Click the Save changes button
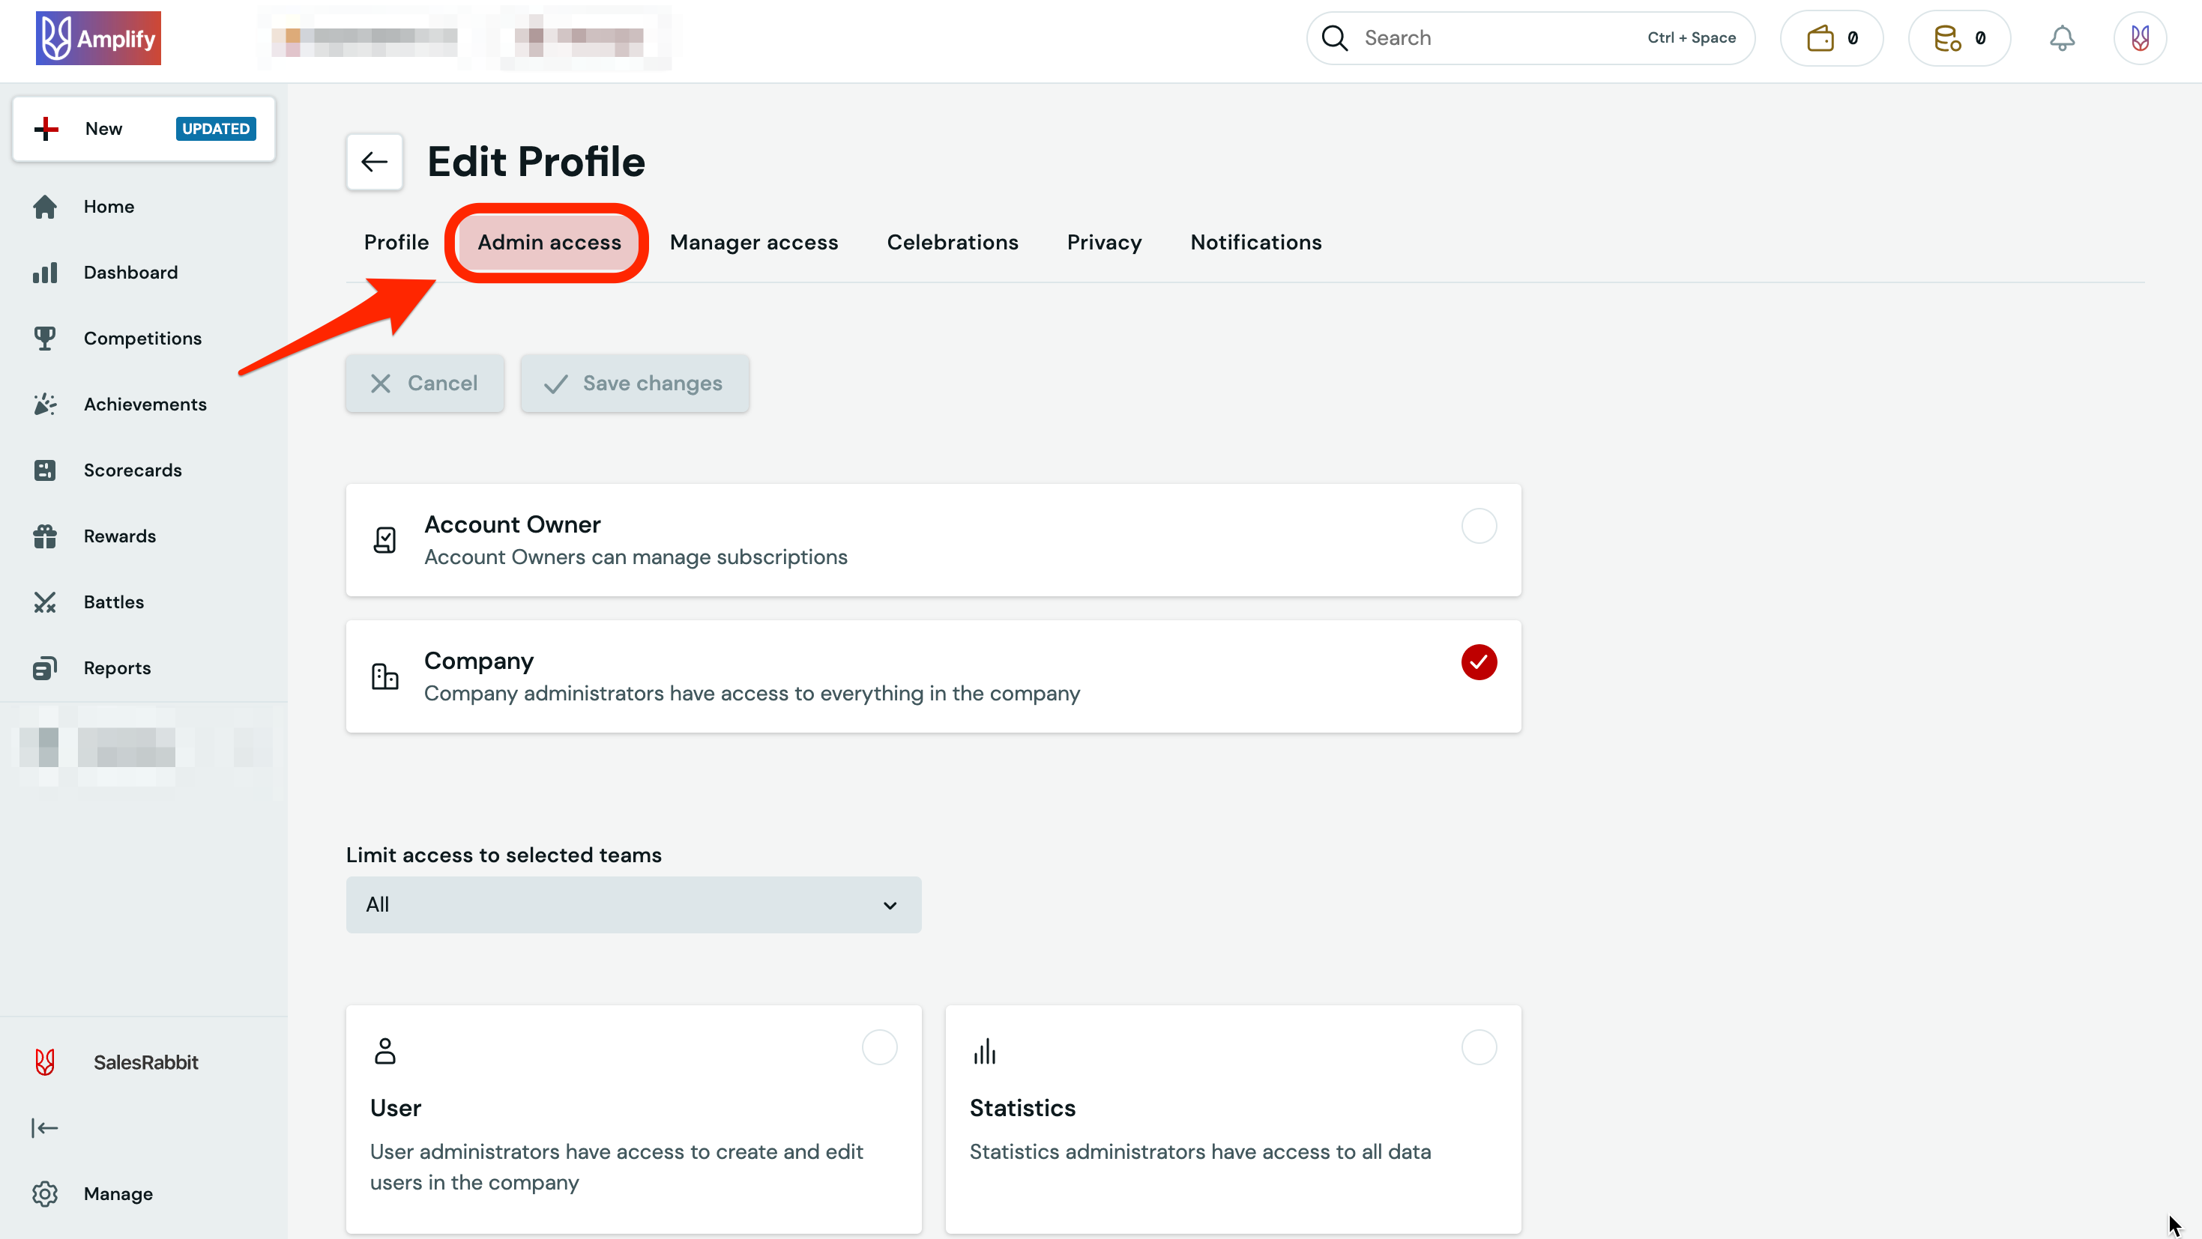The height and width of the screenshot is (1239, 2202). (634, 383)
